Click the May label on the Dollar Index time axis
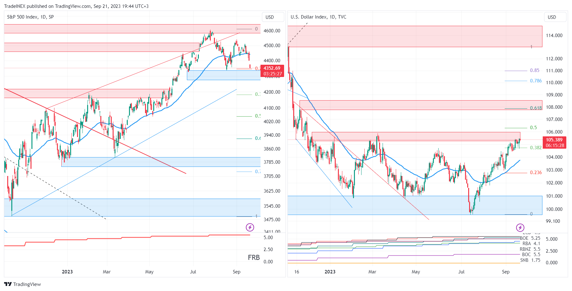The width and height of the screenshot is (572, 291). [x=416, y=272]
